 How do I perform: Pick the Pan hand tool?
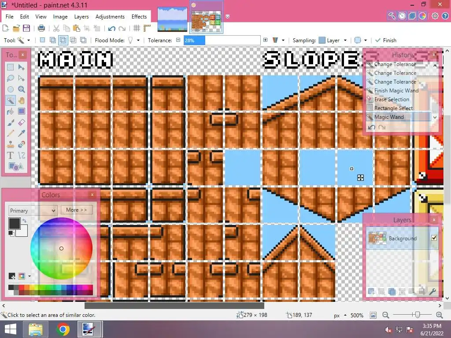[x=21, y=100]
